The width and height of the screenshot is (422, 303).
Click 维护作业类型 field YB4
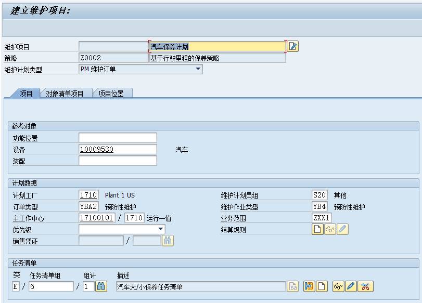[x=319, y=206]
